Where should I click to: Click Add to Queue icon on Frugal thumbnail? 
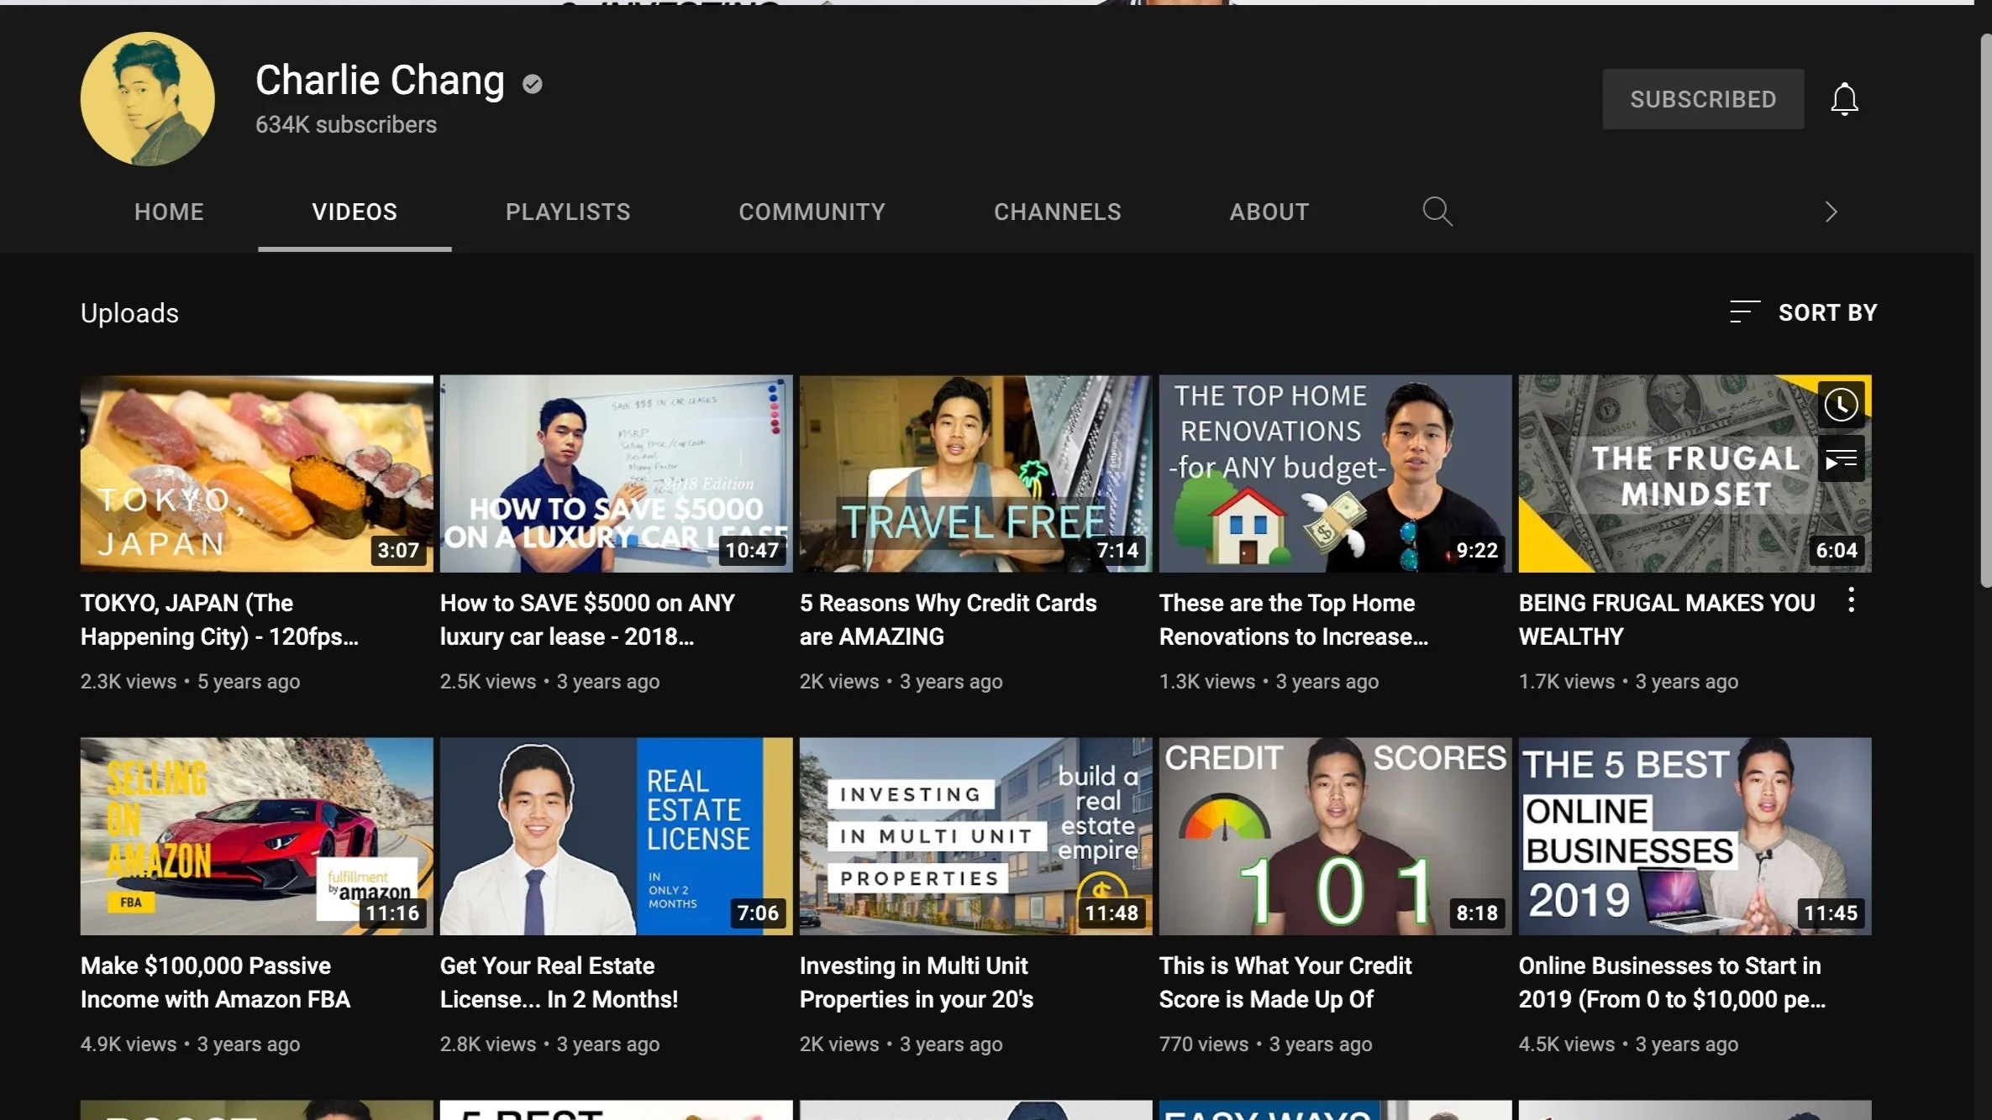[x=1840, y=459]
